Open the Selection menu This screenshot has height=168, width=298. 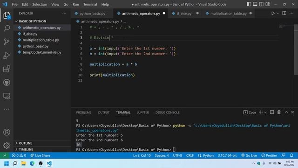point(40,4)
